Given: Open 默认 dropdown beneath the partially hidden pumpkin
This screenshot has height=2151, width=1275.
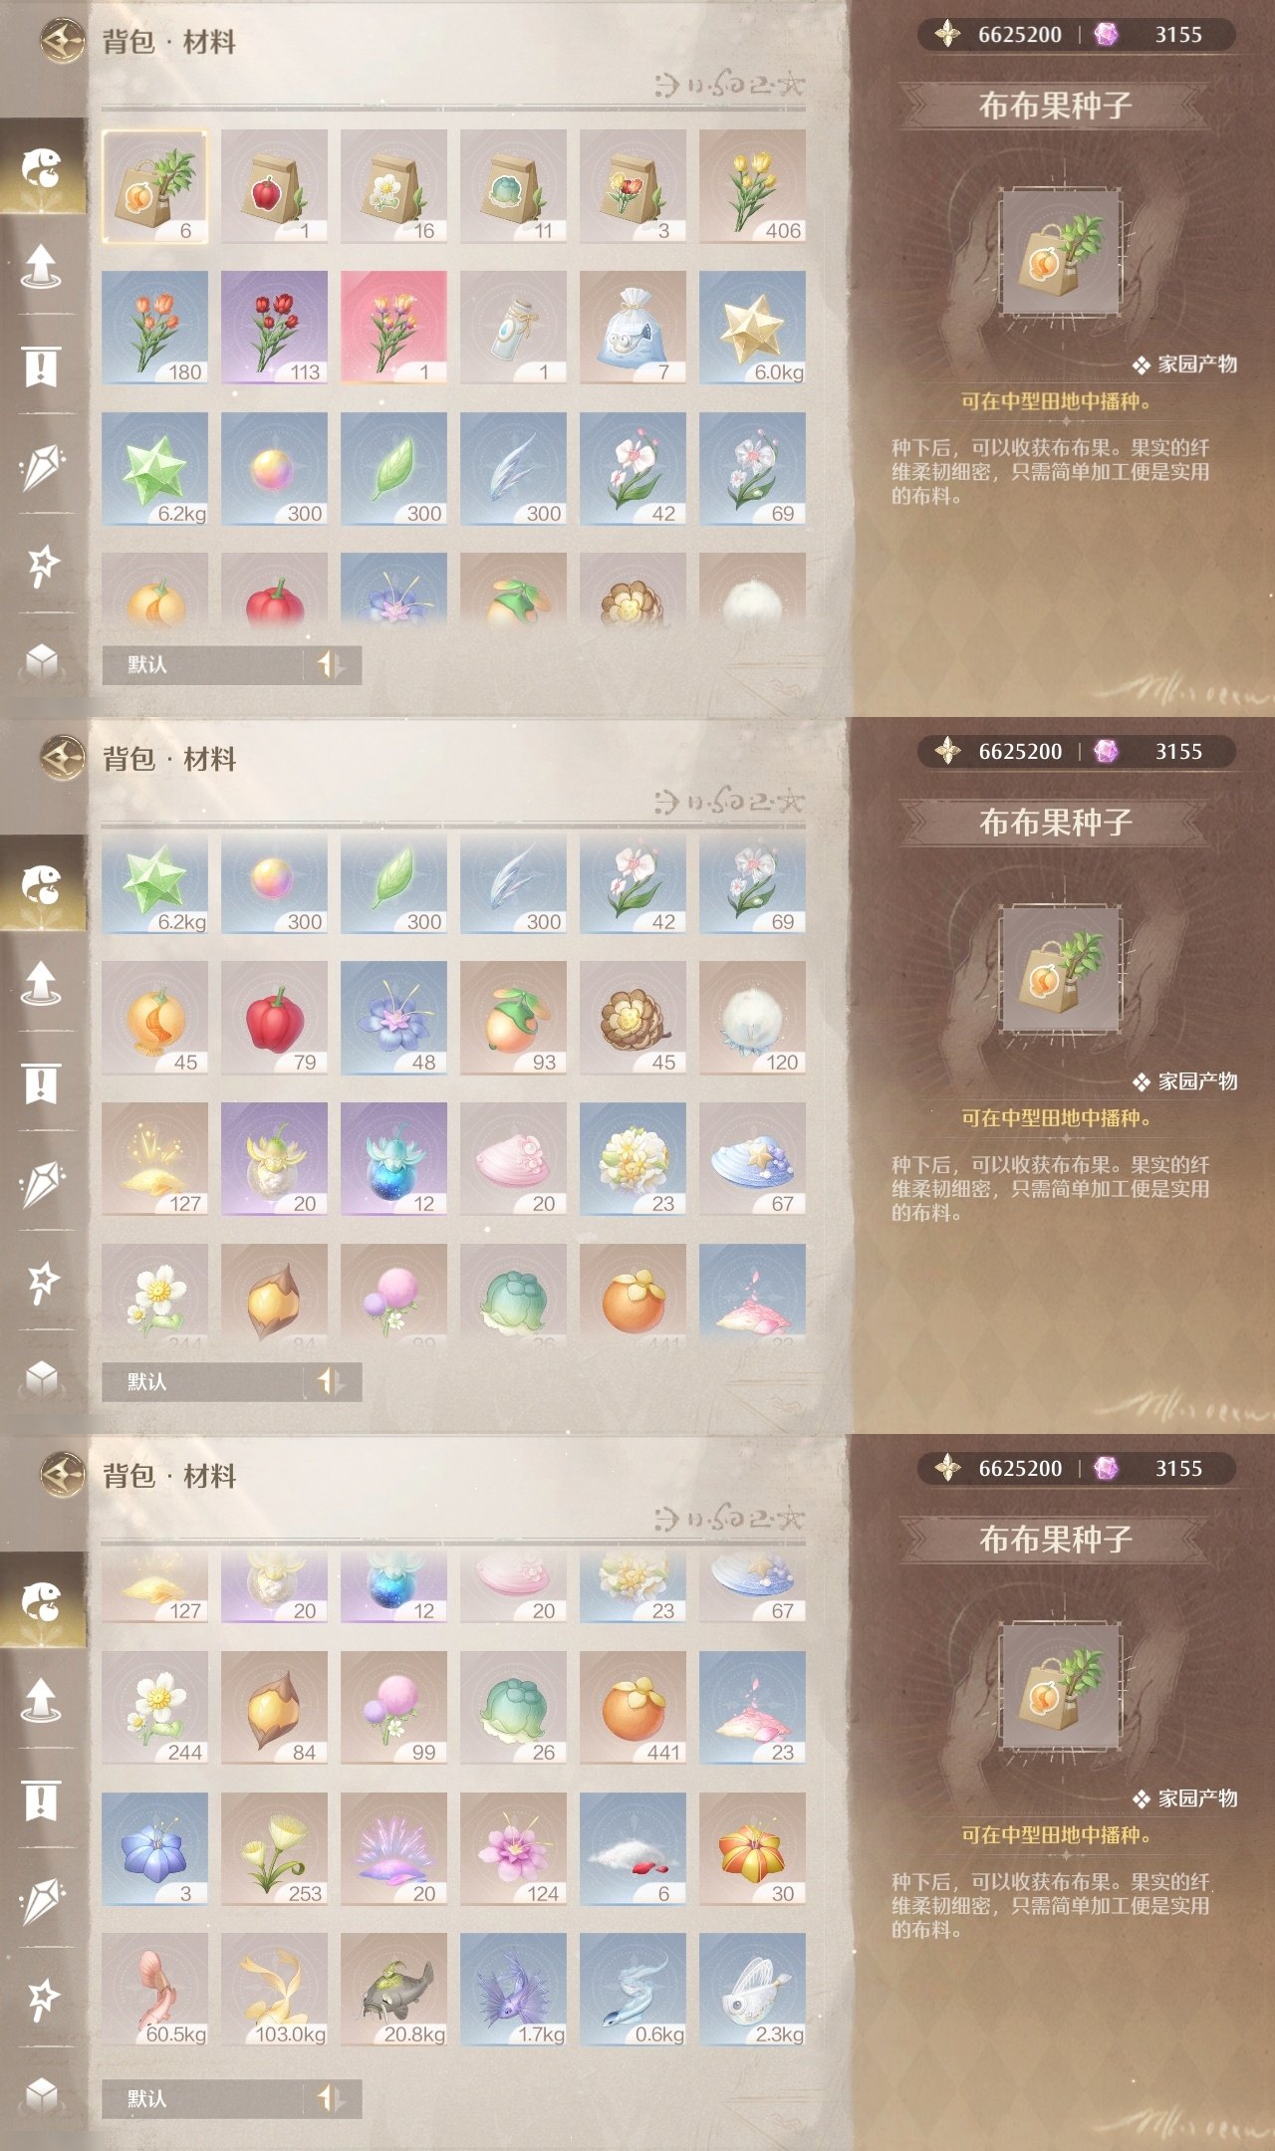Looking at the screenshot, I should (201, 664).
